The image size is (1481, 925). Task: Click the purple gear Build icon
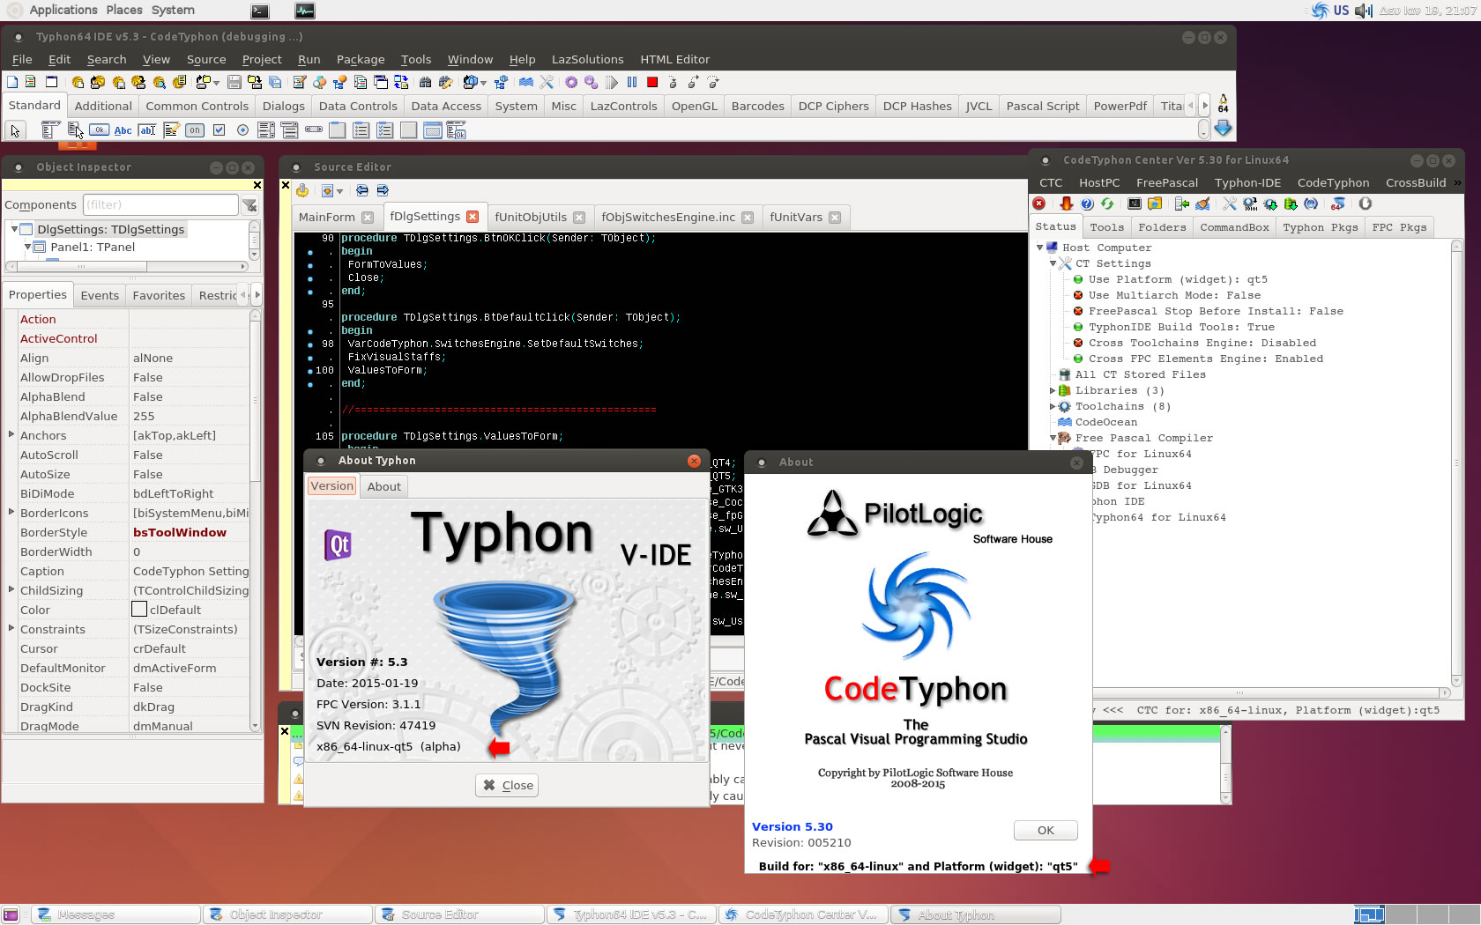[x=571, y=82]
